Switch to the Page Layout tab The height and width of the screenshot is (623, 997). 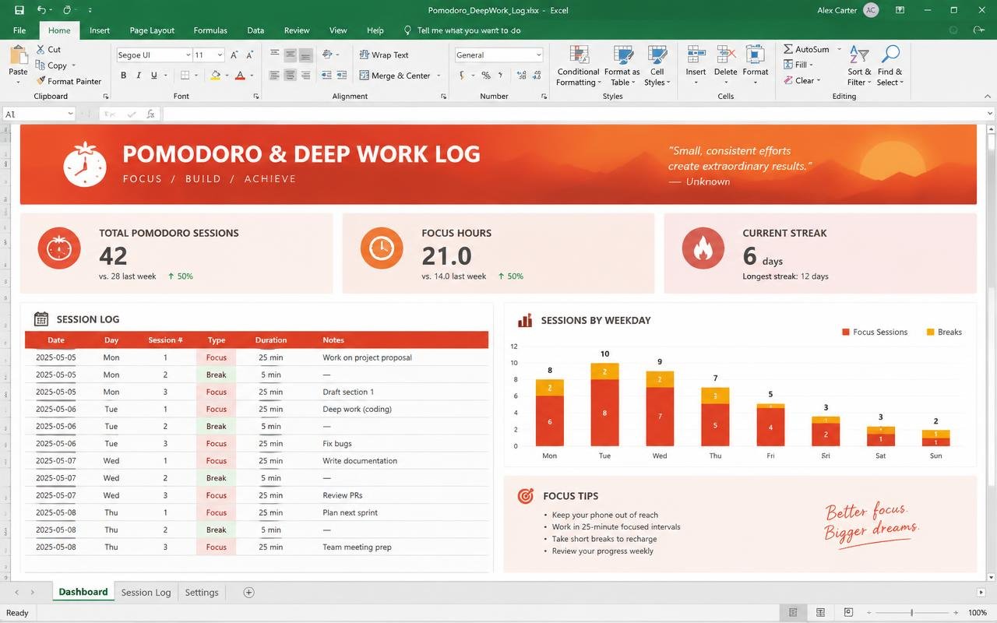[x=152, y=30]
